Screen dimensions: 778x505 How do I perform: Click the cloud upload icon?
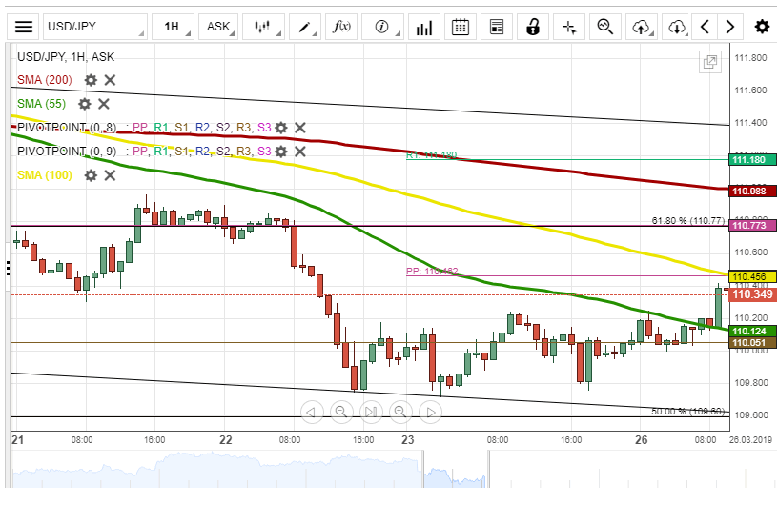[x=642, y=27]
